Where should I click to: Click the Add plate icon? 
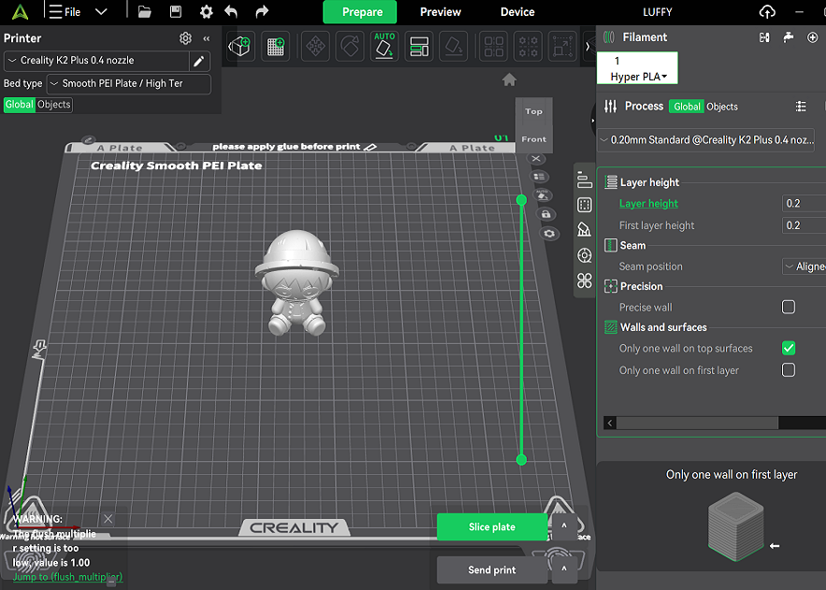click(275, 46)
